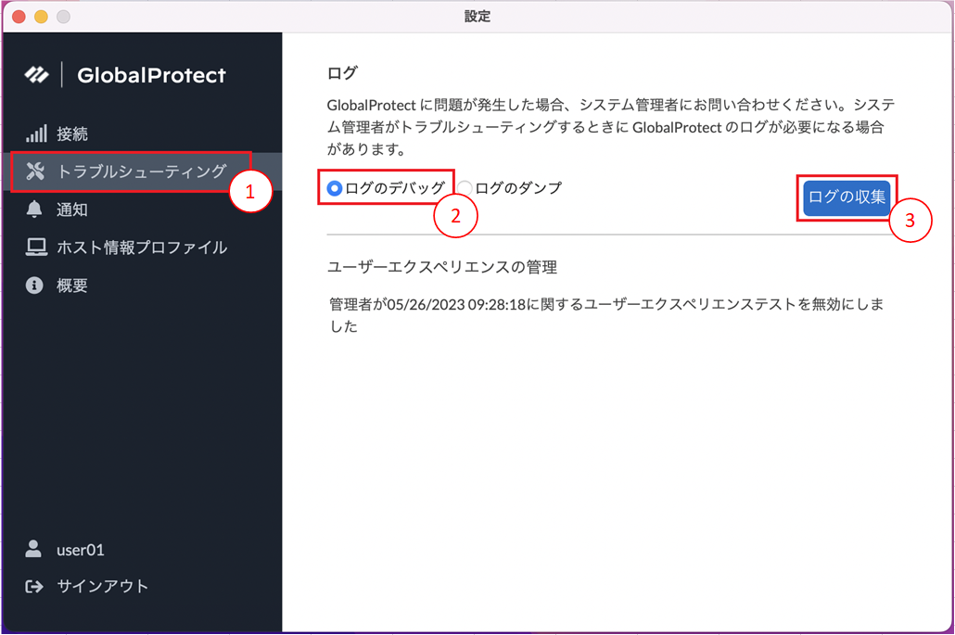
Task: Click the ログ section heading
Action: [342, 73]
